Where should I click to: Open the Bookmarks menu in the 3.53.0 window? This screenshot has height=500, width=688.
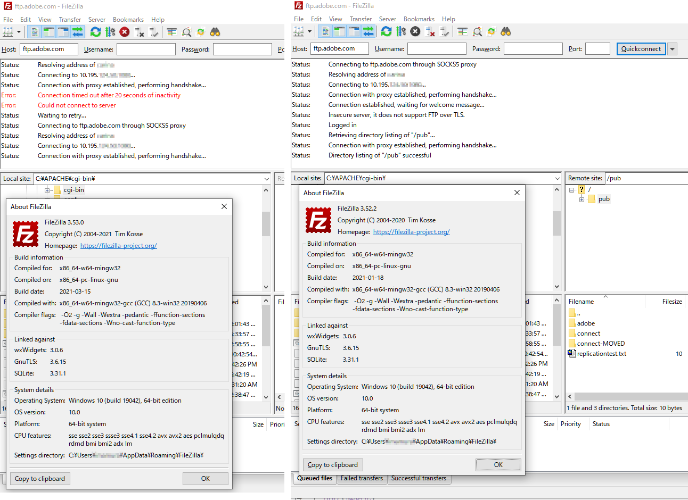(x=128, y=20)
